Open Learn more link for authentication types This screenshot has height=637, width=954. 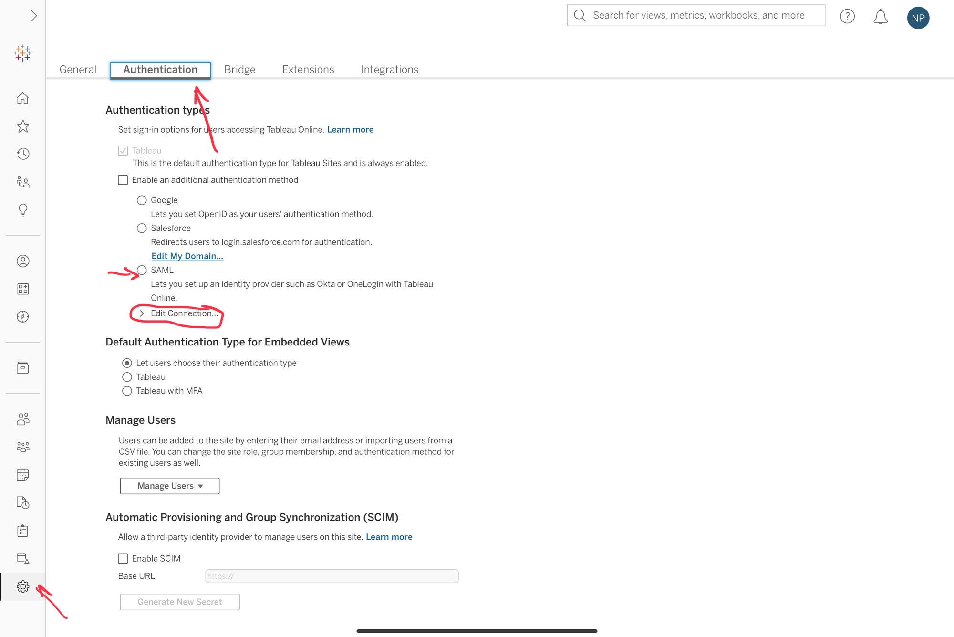(350, 130)
